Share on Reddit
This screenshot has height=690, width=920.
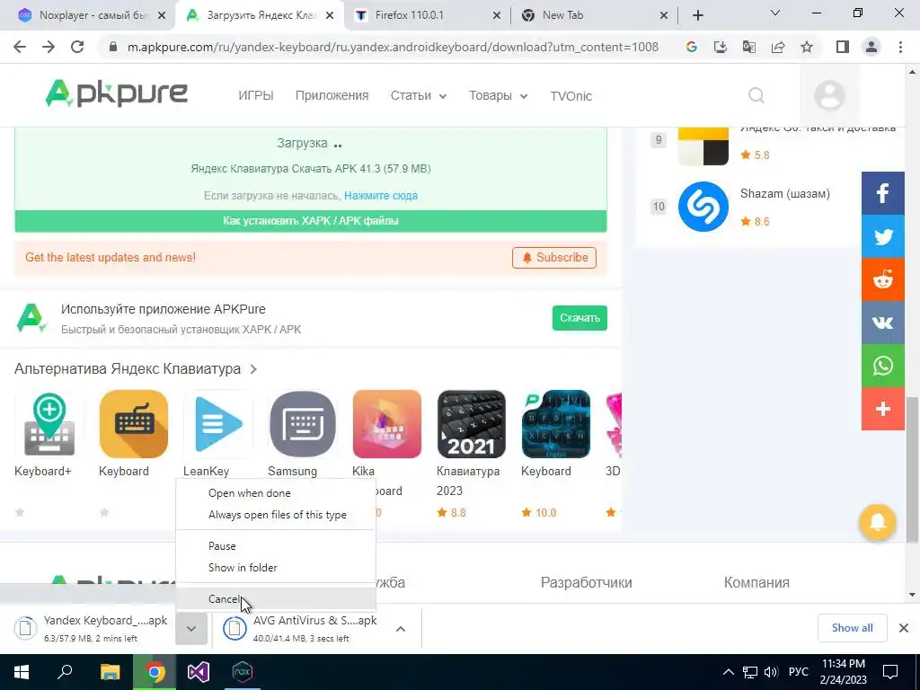click(x=883, y=280)
